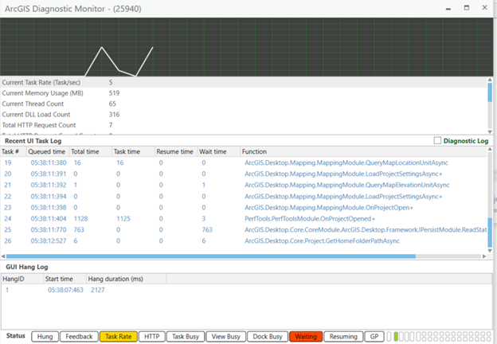Click task log scroll-left arrow
497x344 pixels.
click(3, 256)
